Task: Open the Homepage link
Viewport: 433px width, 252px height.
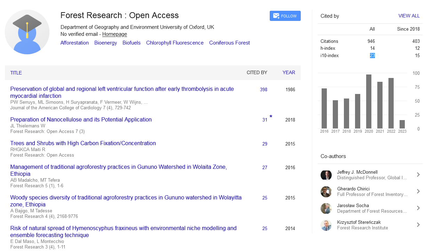Action: pos(115,34)
